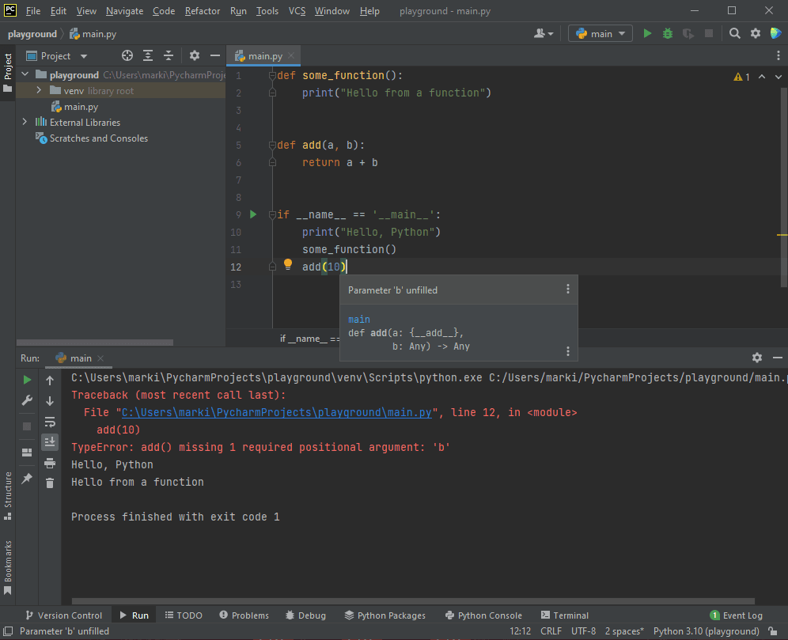Click the green run gutter arrow on line 9

point(253,214)
